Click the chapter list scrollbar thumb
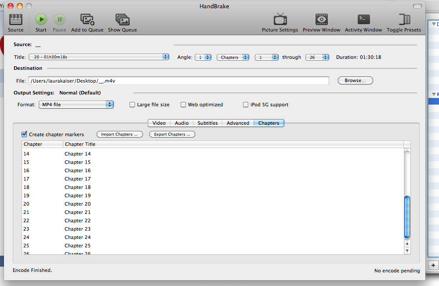Image resolution: width=439 pixels, height=286 pixels. click(407, 217)
